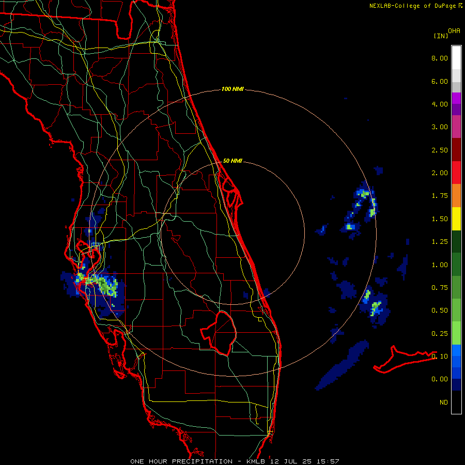The height and width of the screenshot is (465, 465).
Task: Click the "0.00" legend value
Action: [x=440, y=379]
